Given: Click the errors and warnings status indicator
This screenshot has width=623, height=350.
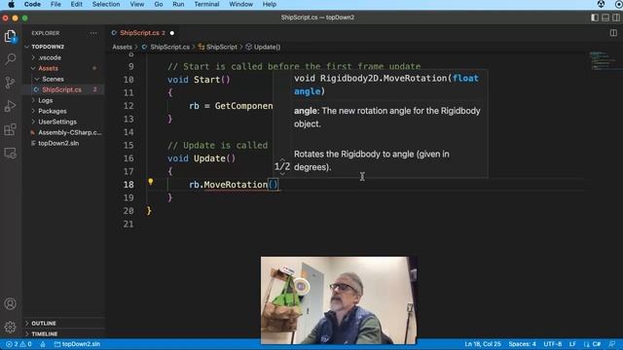Looking at the screenshot, I should pyautogui.click(x=18, y=344).
